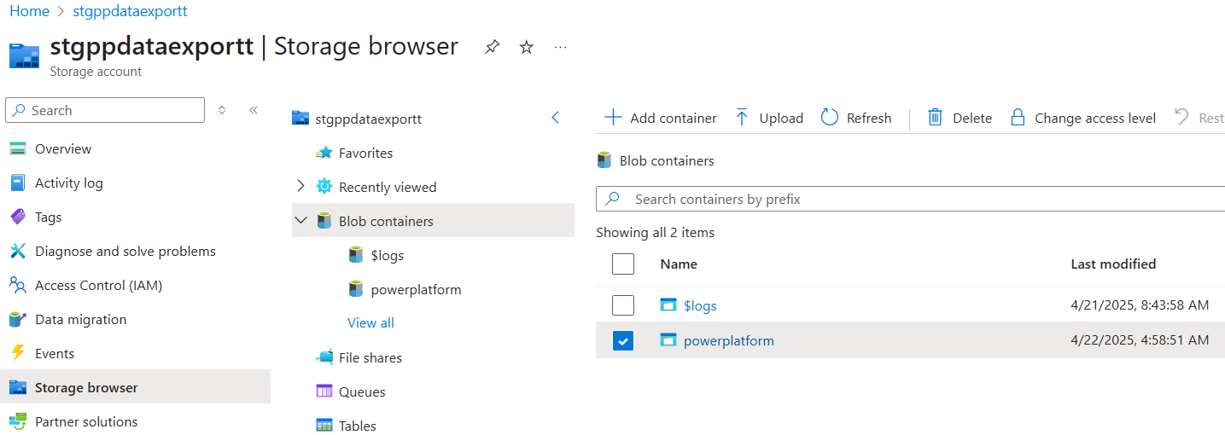Click View all under Blob containers
The image size is (1225, 435).
pos(370,322)
